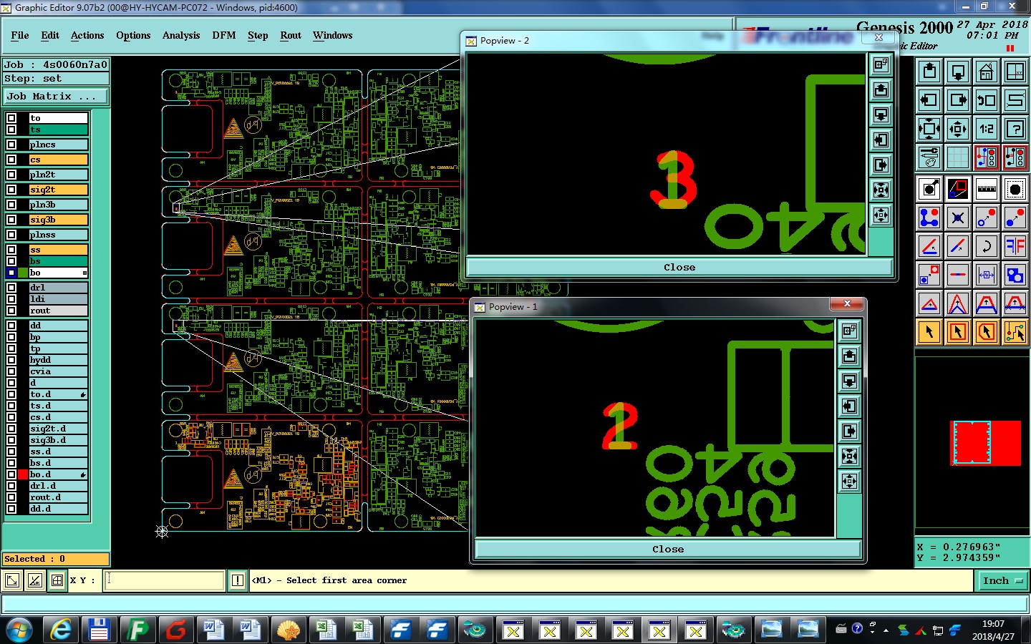Click the wrench and palette settings icon
The image size is (1031, 644).
(x=929, y=157)
